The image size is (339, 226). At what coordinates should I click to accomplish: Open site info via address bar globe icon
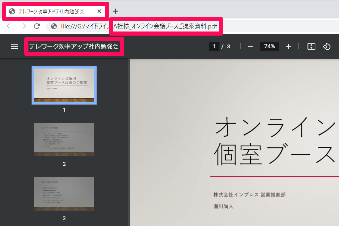click(54, 26)
